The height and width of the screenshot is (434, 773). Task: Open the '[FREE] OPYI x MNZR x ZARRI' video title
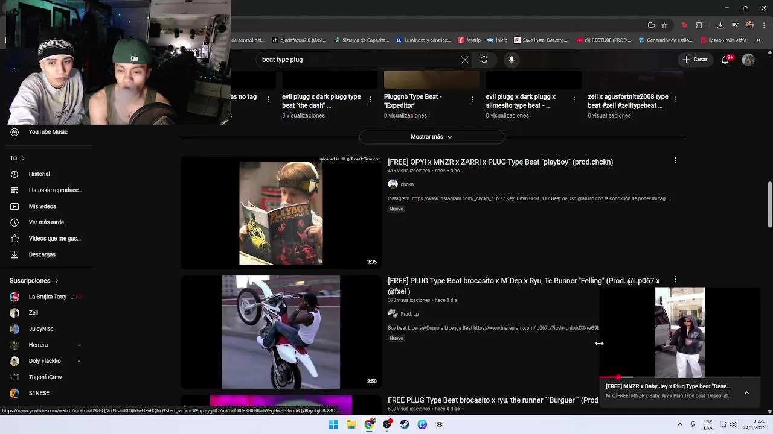500,162
